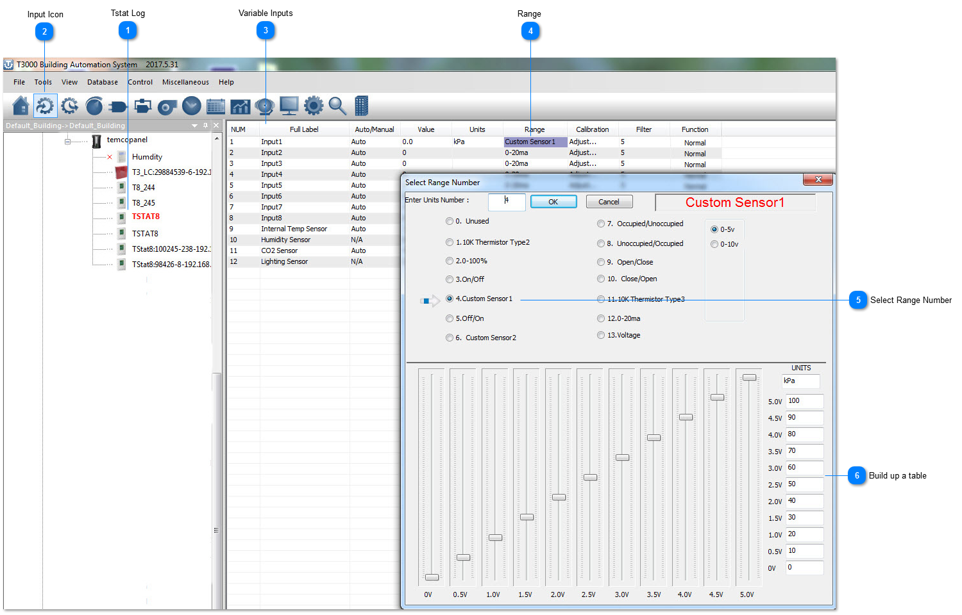The width and height of the screenshot is (962, 615).
Task: Open the settings gear toolbar icon
Action: tap(314, 106)
